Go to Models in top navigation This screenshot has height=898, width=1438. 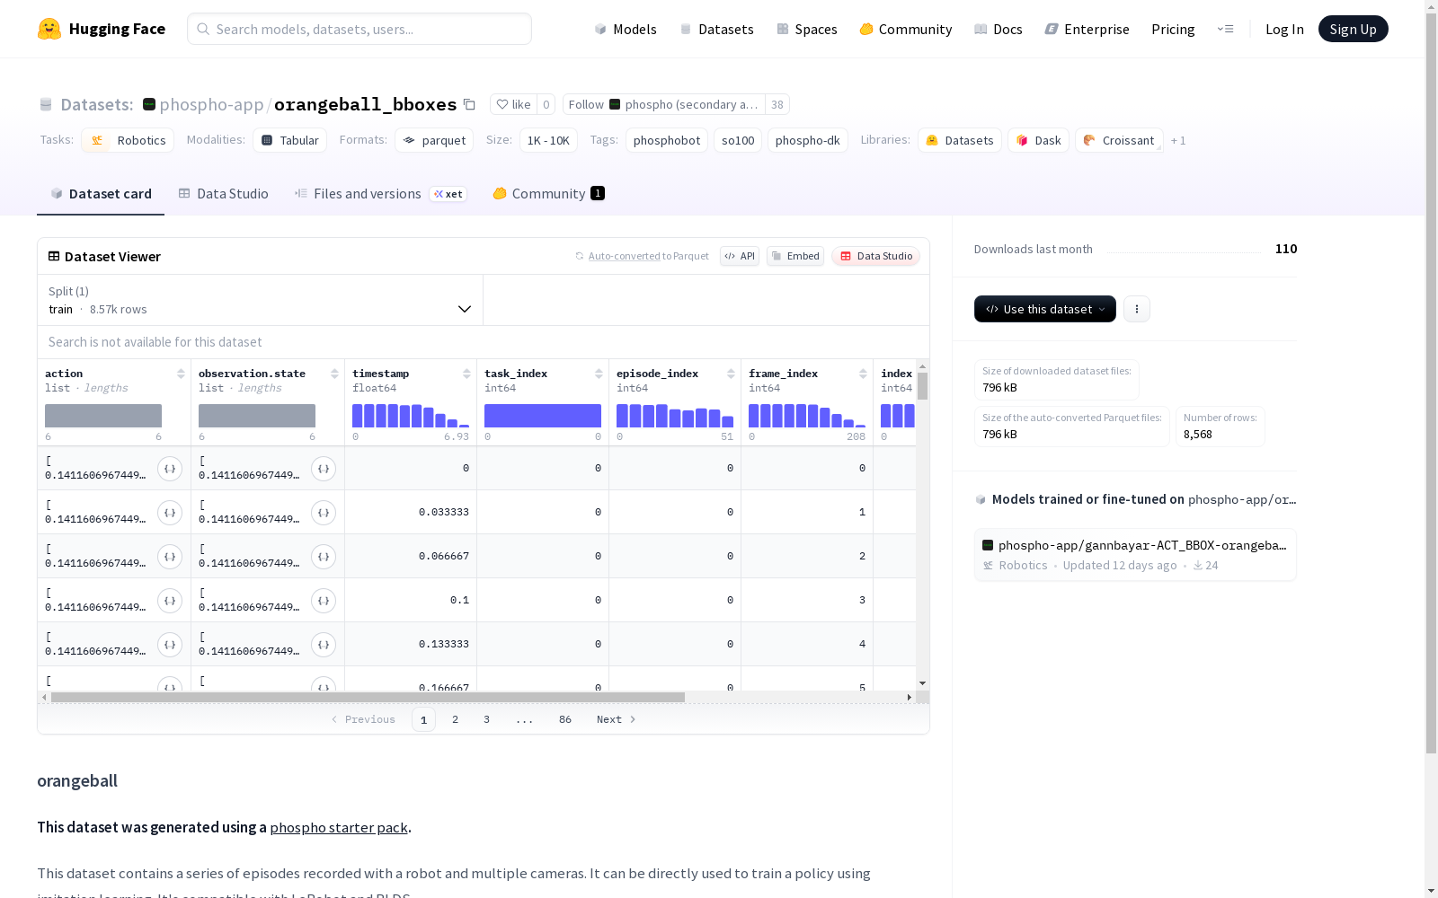(x=626, y=29)
